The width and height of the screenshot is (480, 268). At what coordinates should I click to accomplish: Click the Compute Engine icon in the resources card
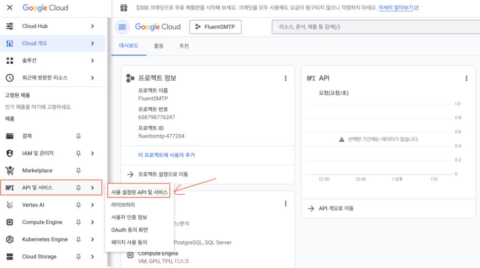(130, 255)
